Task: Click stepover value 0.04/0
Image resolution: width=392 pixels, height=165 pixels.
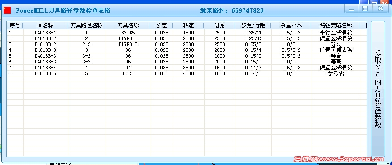Action: point(253,73)
